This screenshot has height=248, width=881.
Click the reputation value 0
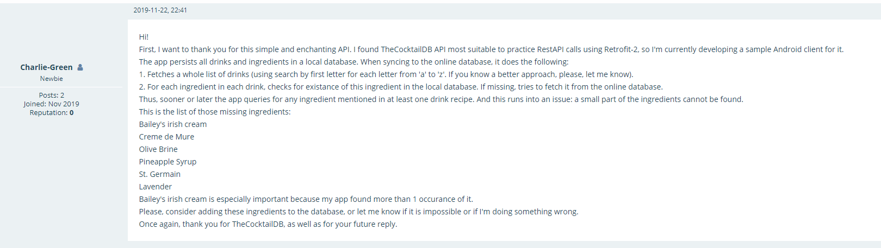tap(71, 113)
